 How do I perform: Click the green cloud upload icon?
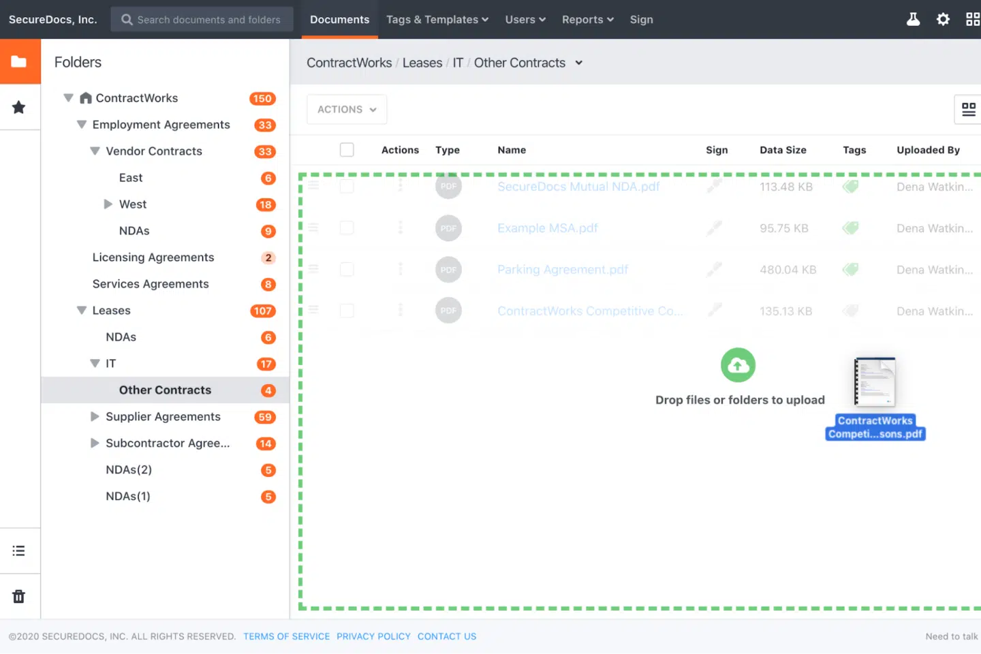(738, 365)
